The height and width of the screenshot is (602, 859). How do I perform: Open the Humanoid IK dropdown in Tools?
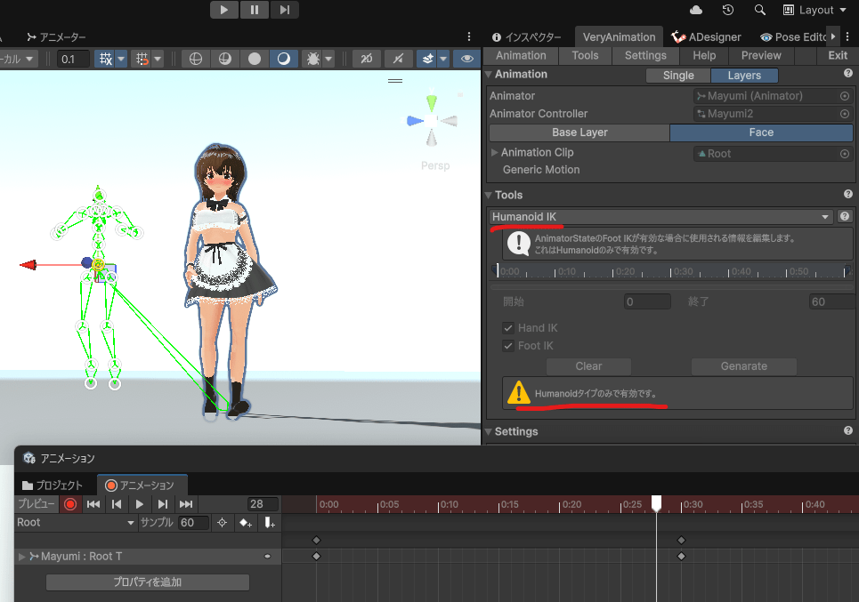tap(659, 216)
